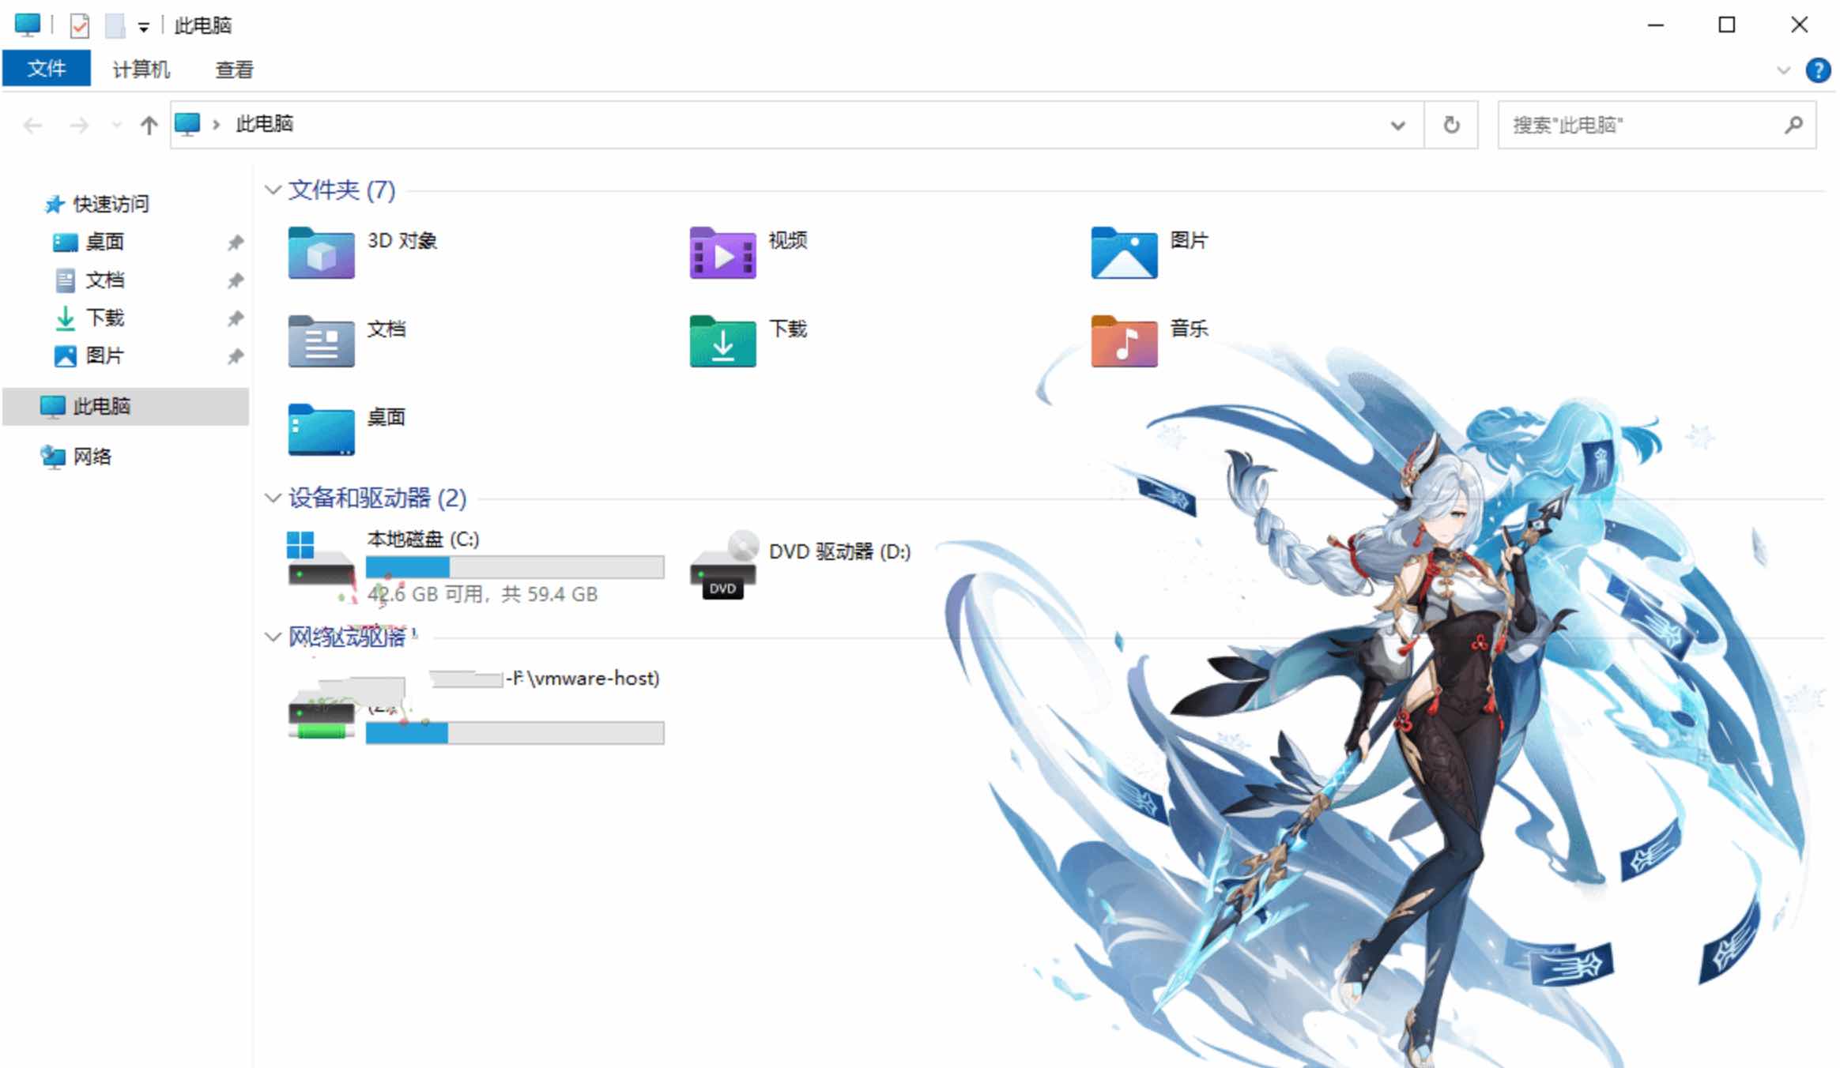Image resolution: width=1840 pixels, height=1068 pixels.
Task: Click pin icon next to sidebar 文档
Action: click(235, 280)
